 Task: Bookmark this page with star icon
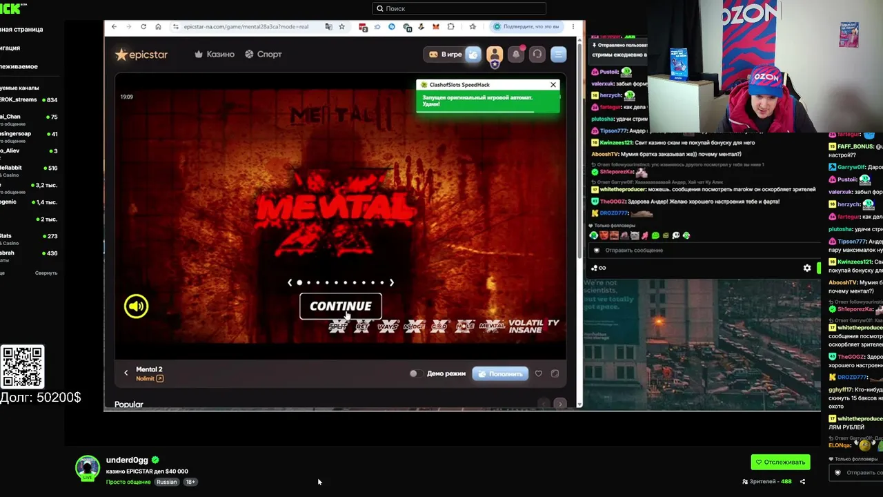(x=341, y=27)
